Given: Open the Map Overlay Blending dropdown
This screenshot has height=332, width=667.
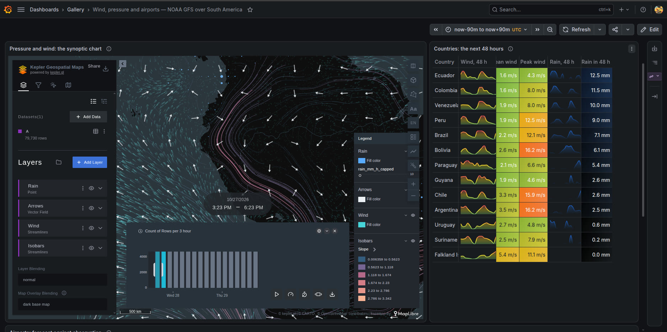Looking at the screenshot, I should coord(63,304).
